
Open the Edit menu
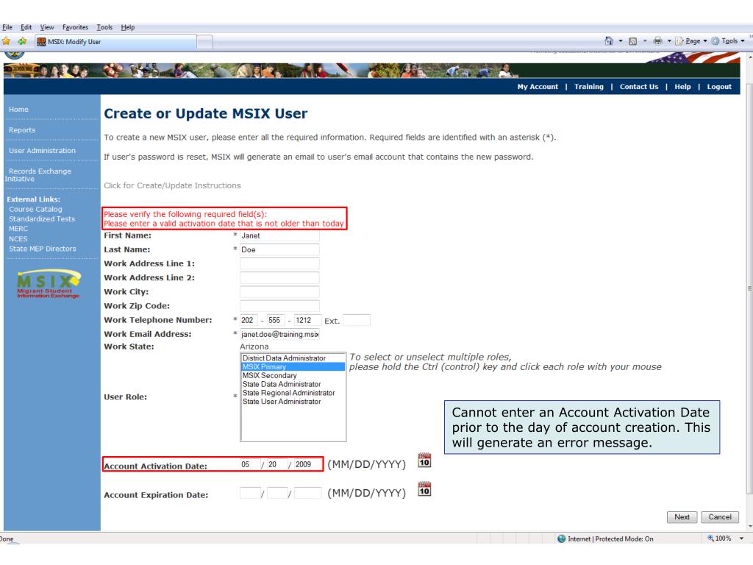pyautogui.click(x=26, y=27)
